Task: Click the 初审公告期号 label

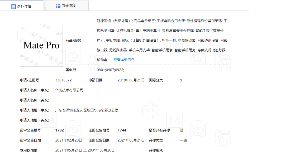Action: pos(30,130)
